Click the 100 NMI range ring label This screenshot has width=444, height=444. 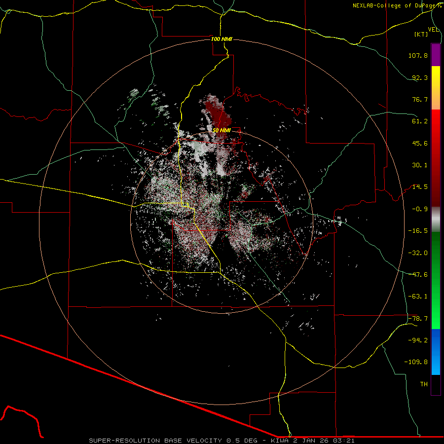[x=222, y=39]
